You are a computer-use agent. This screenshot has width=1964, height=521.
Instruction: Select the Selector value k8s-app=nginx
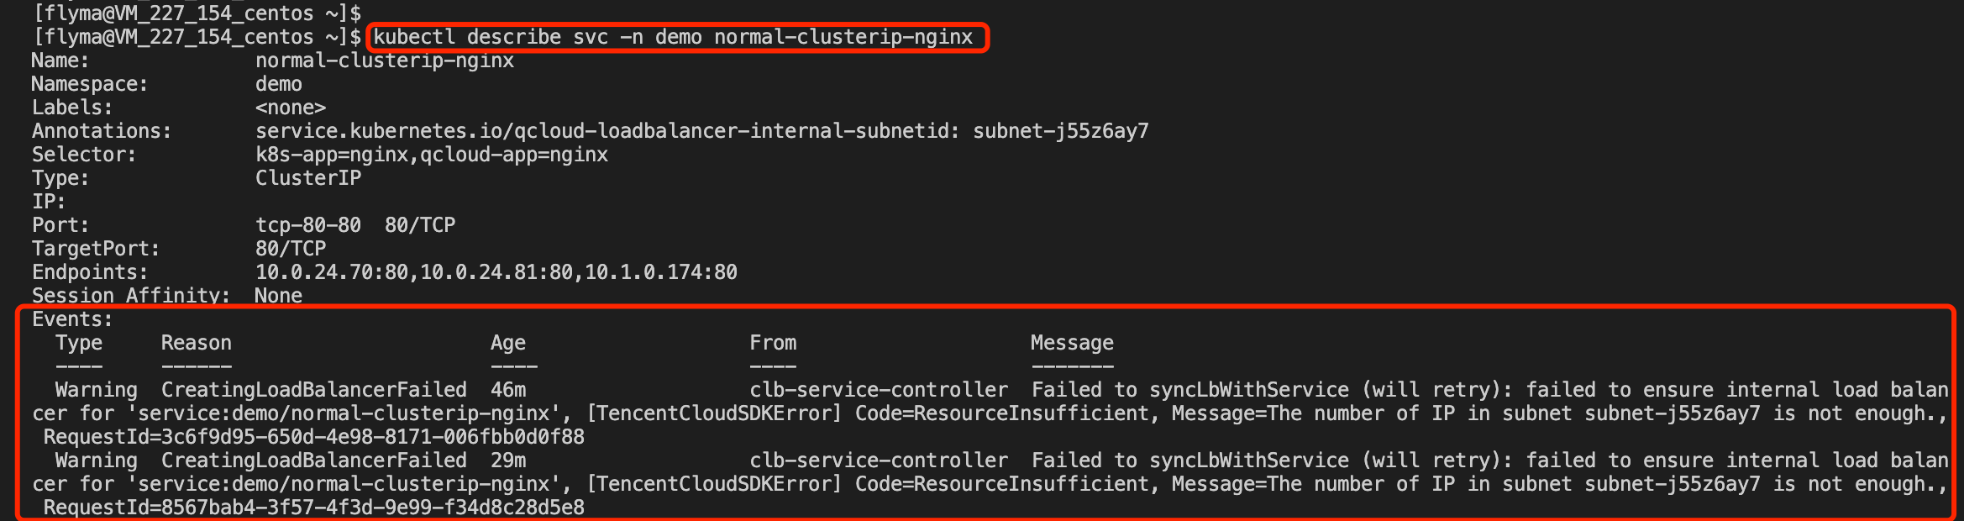[x=333, y=155]
